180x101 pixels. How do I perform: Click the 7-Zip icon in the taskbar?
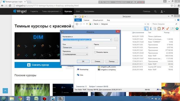pyautogui.click(x=61, y=98)
